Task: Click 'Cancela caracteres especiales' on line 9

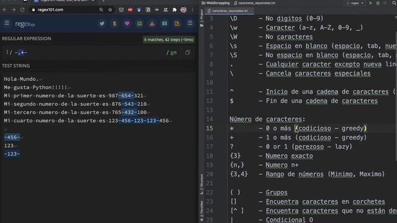Action: [318, 73]
